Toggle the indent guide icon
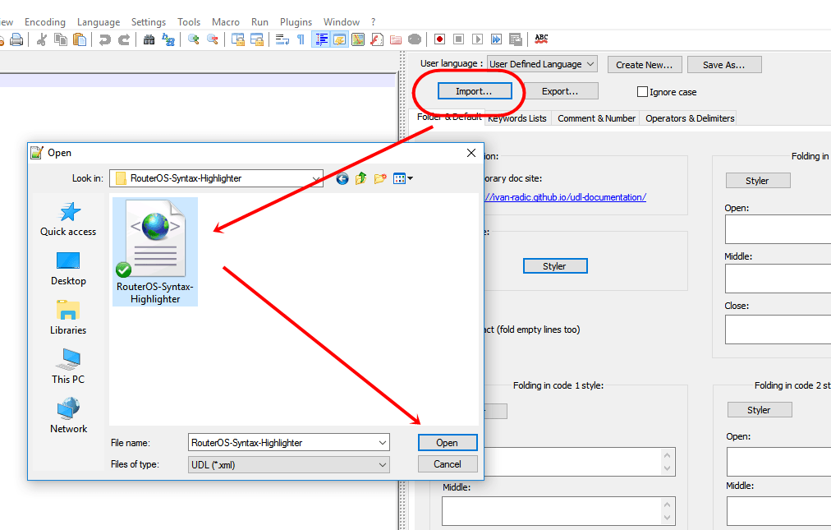The width and height of the screenshot is (831, 530). click(x=320, y=39)
